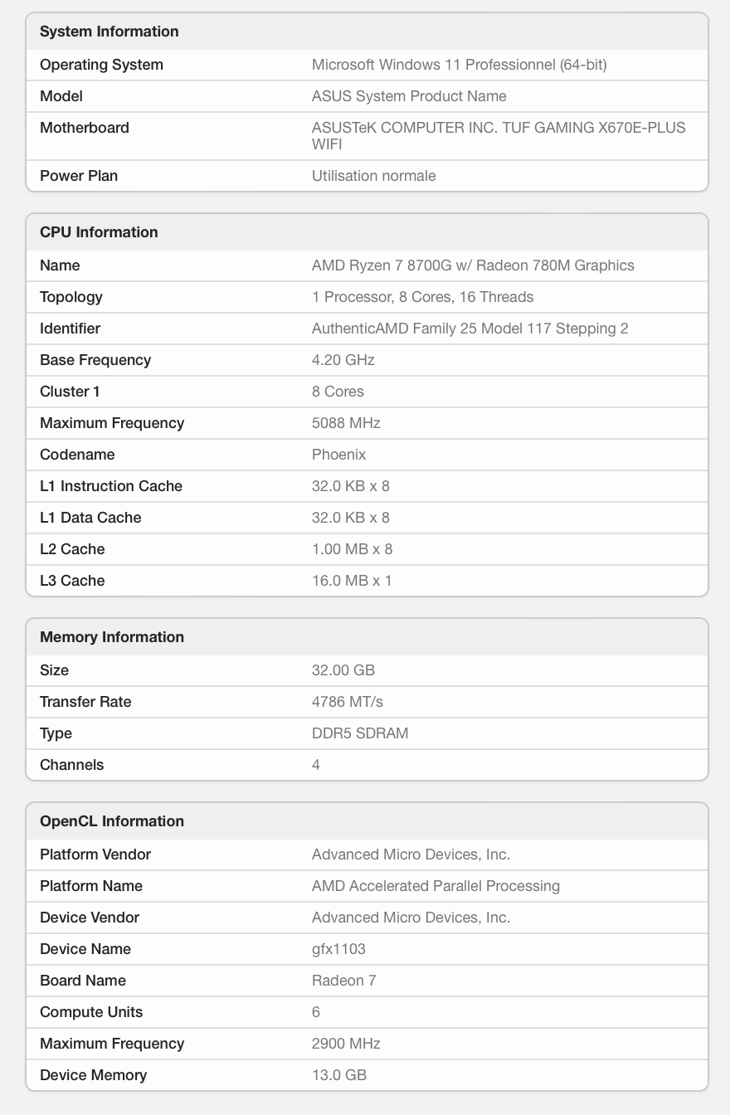Click the Topology row showing 8 Cores
The height and width of the screenshot is (1115, 730).
tap(365, 297)
